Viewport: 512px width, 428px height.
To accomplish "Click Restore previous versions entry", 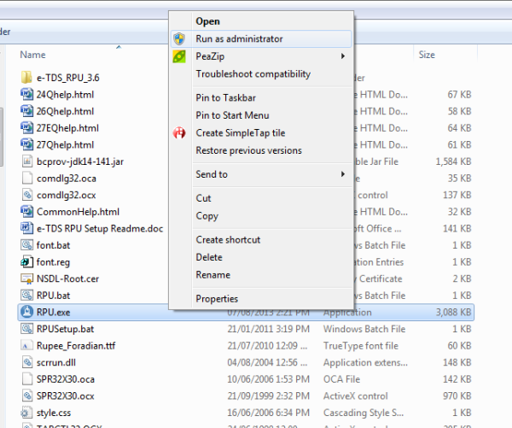I will (248, 150).
